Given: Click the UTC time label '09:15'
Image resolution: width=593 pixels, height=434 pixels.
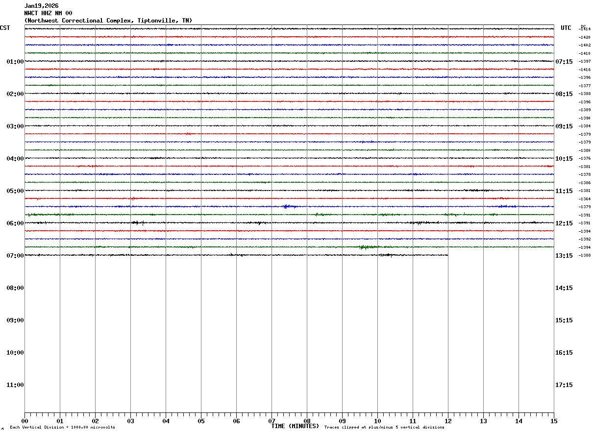Looking at the screenshot, I should click(x=564, y=126).
